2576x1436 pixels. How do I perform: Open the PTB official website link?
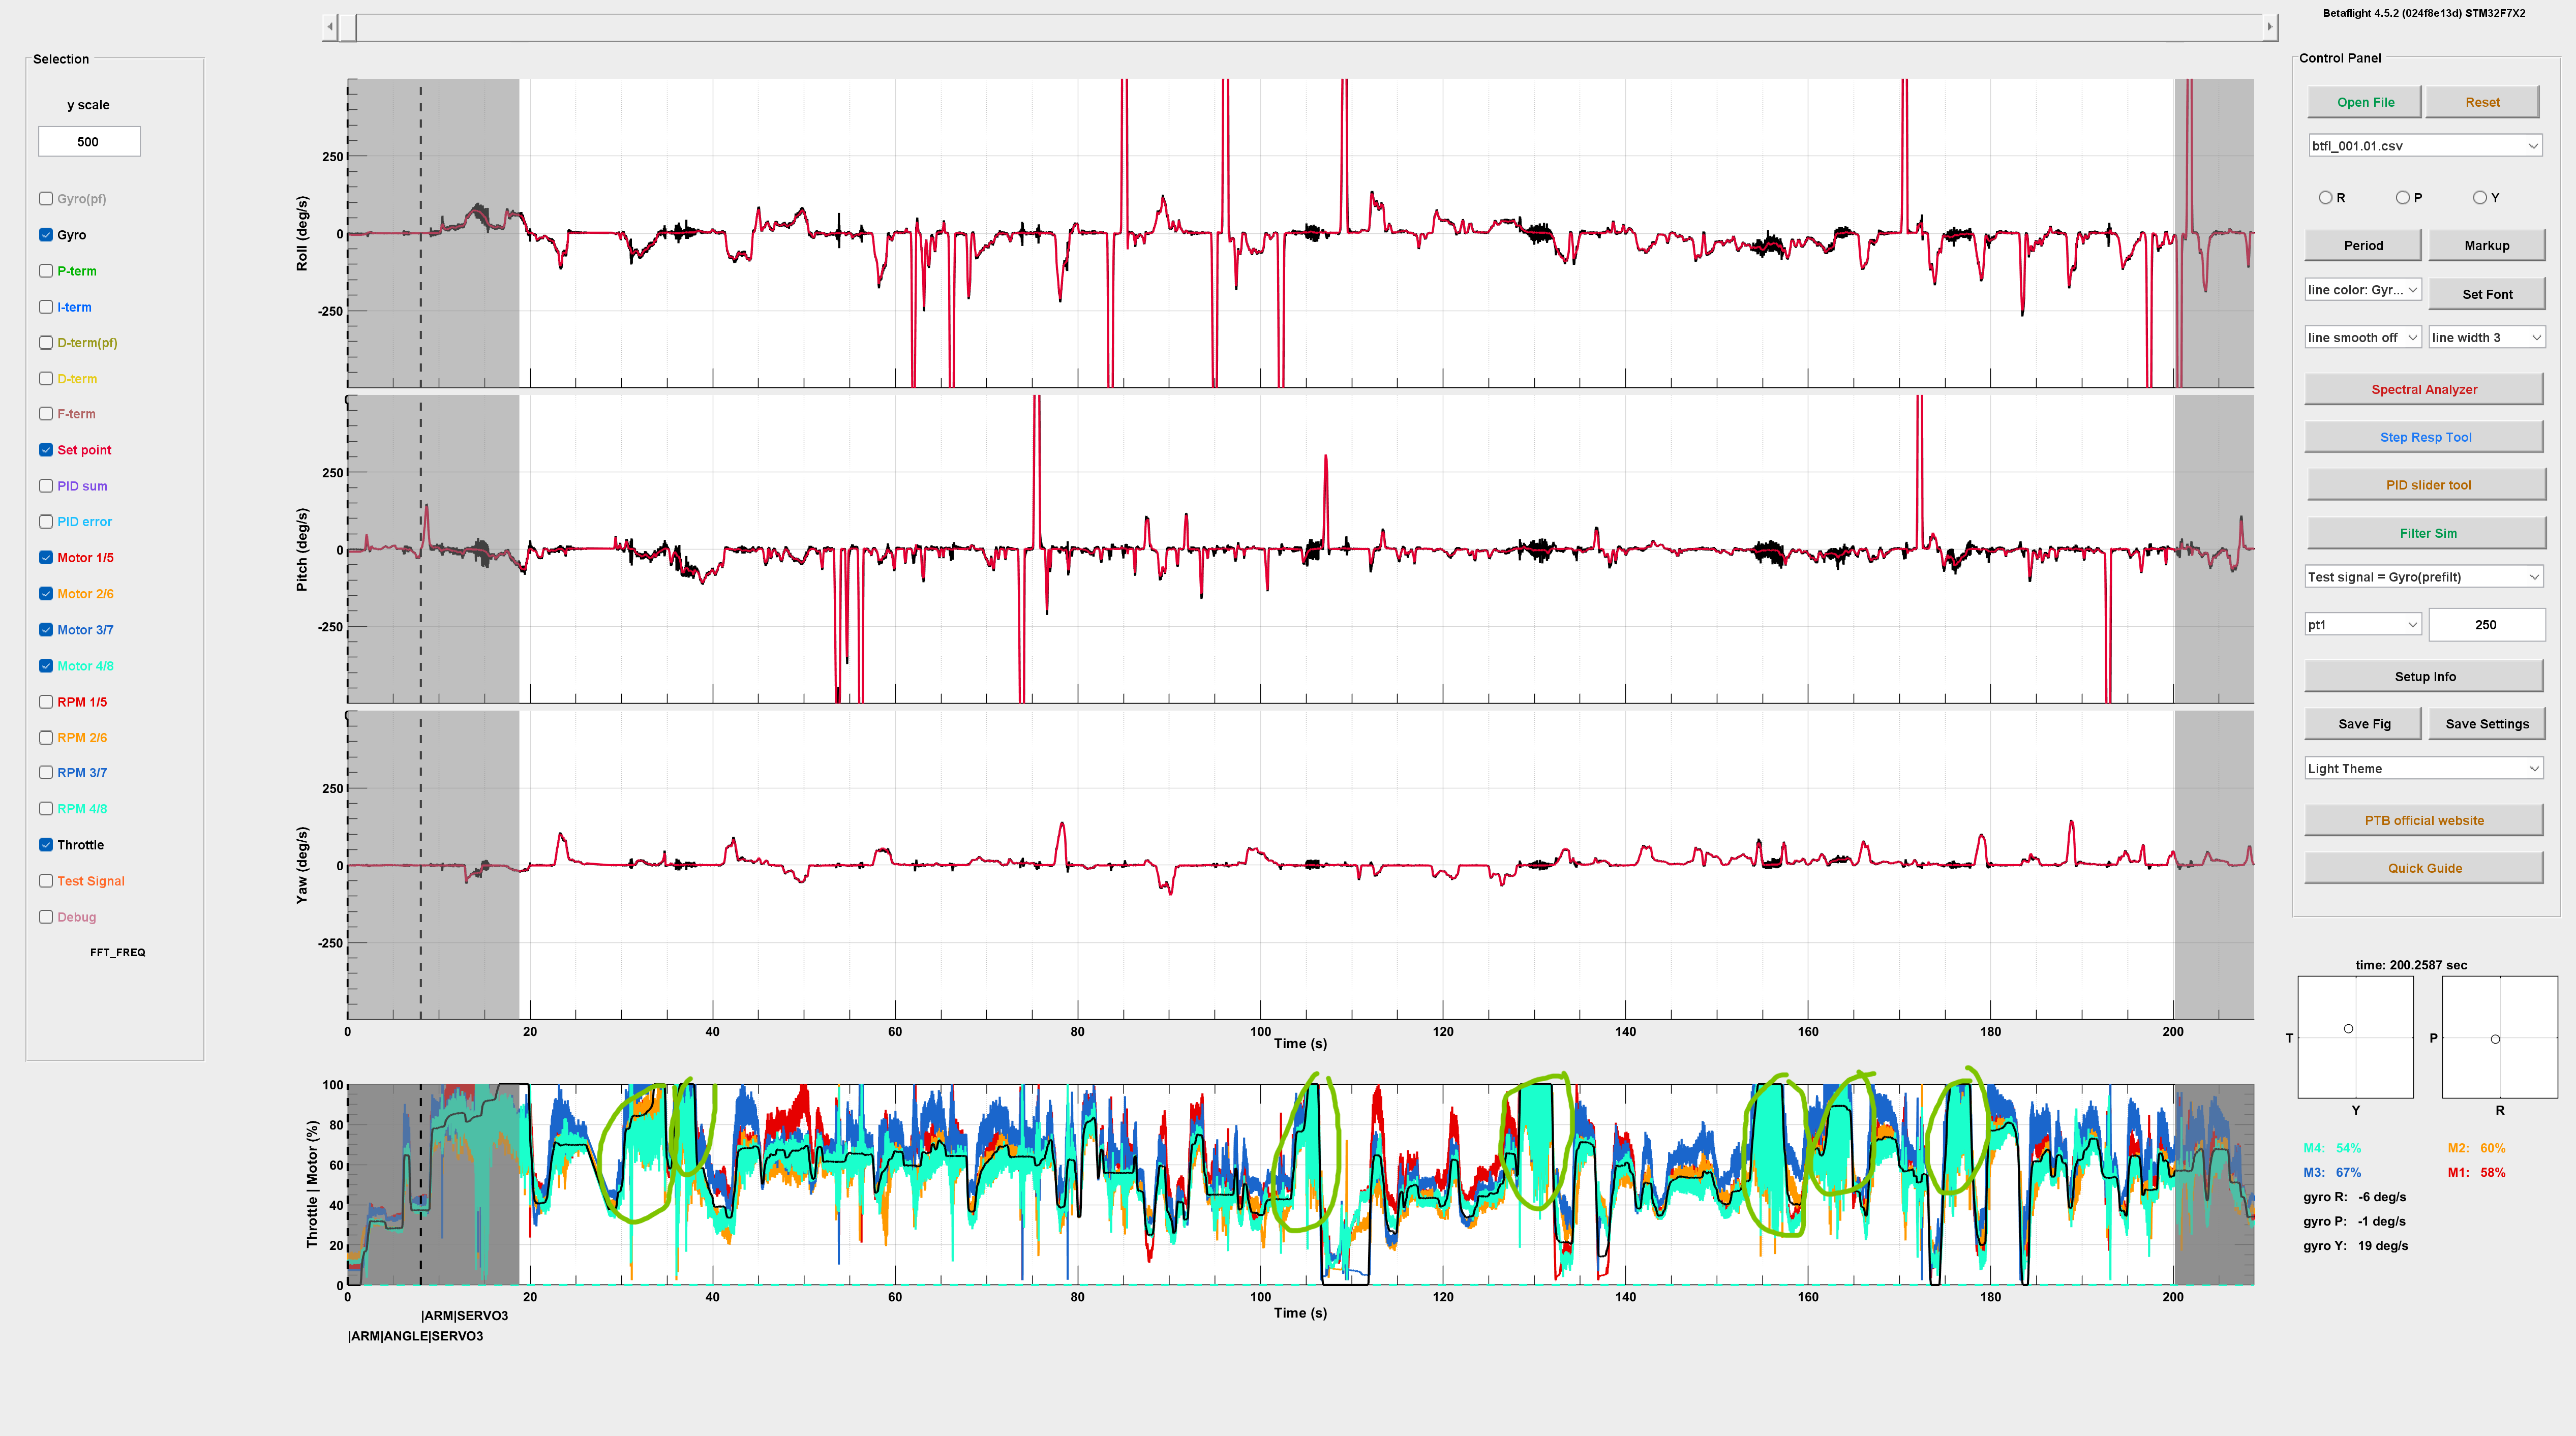pos(2423,820)
